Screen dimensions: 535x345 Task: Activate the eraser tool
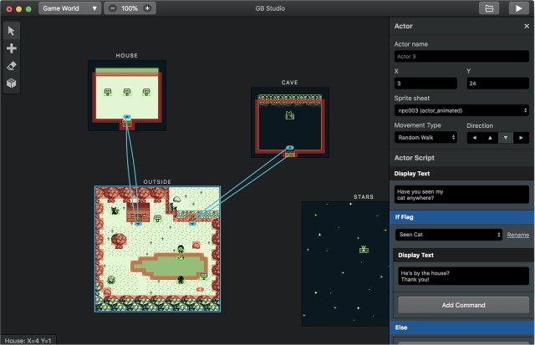click(11, 66)
